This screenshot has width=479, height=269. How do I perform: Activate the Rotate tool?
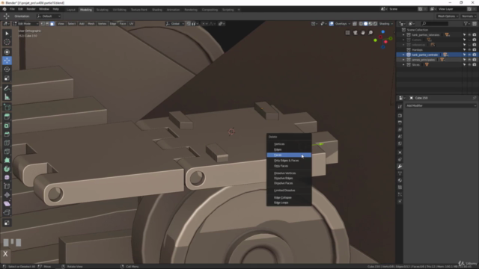coord(7,69)
